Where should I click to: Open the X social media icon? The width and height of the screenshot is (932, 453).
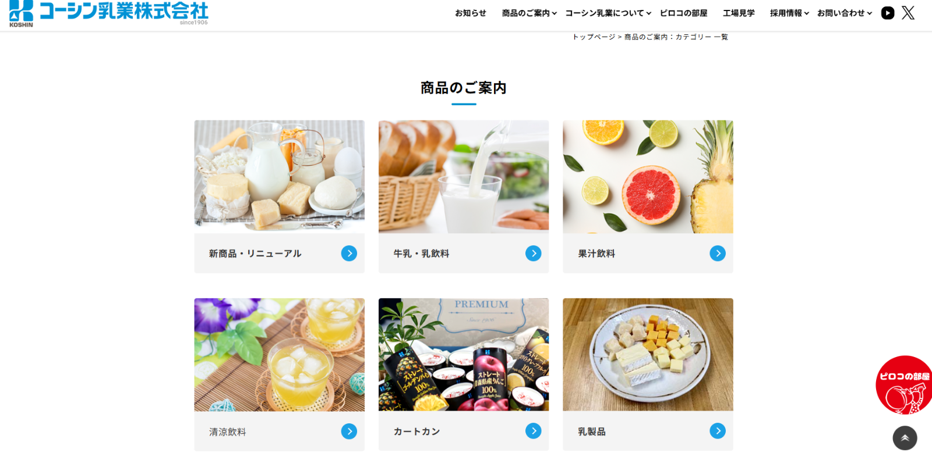tap(908, 13)
